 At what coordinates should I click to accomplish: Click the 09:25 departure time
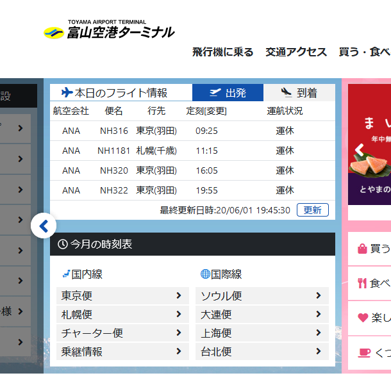pyautogui.click(x=206, y=131)
